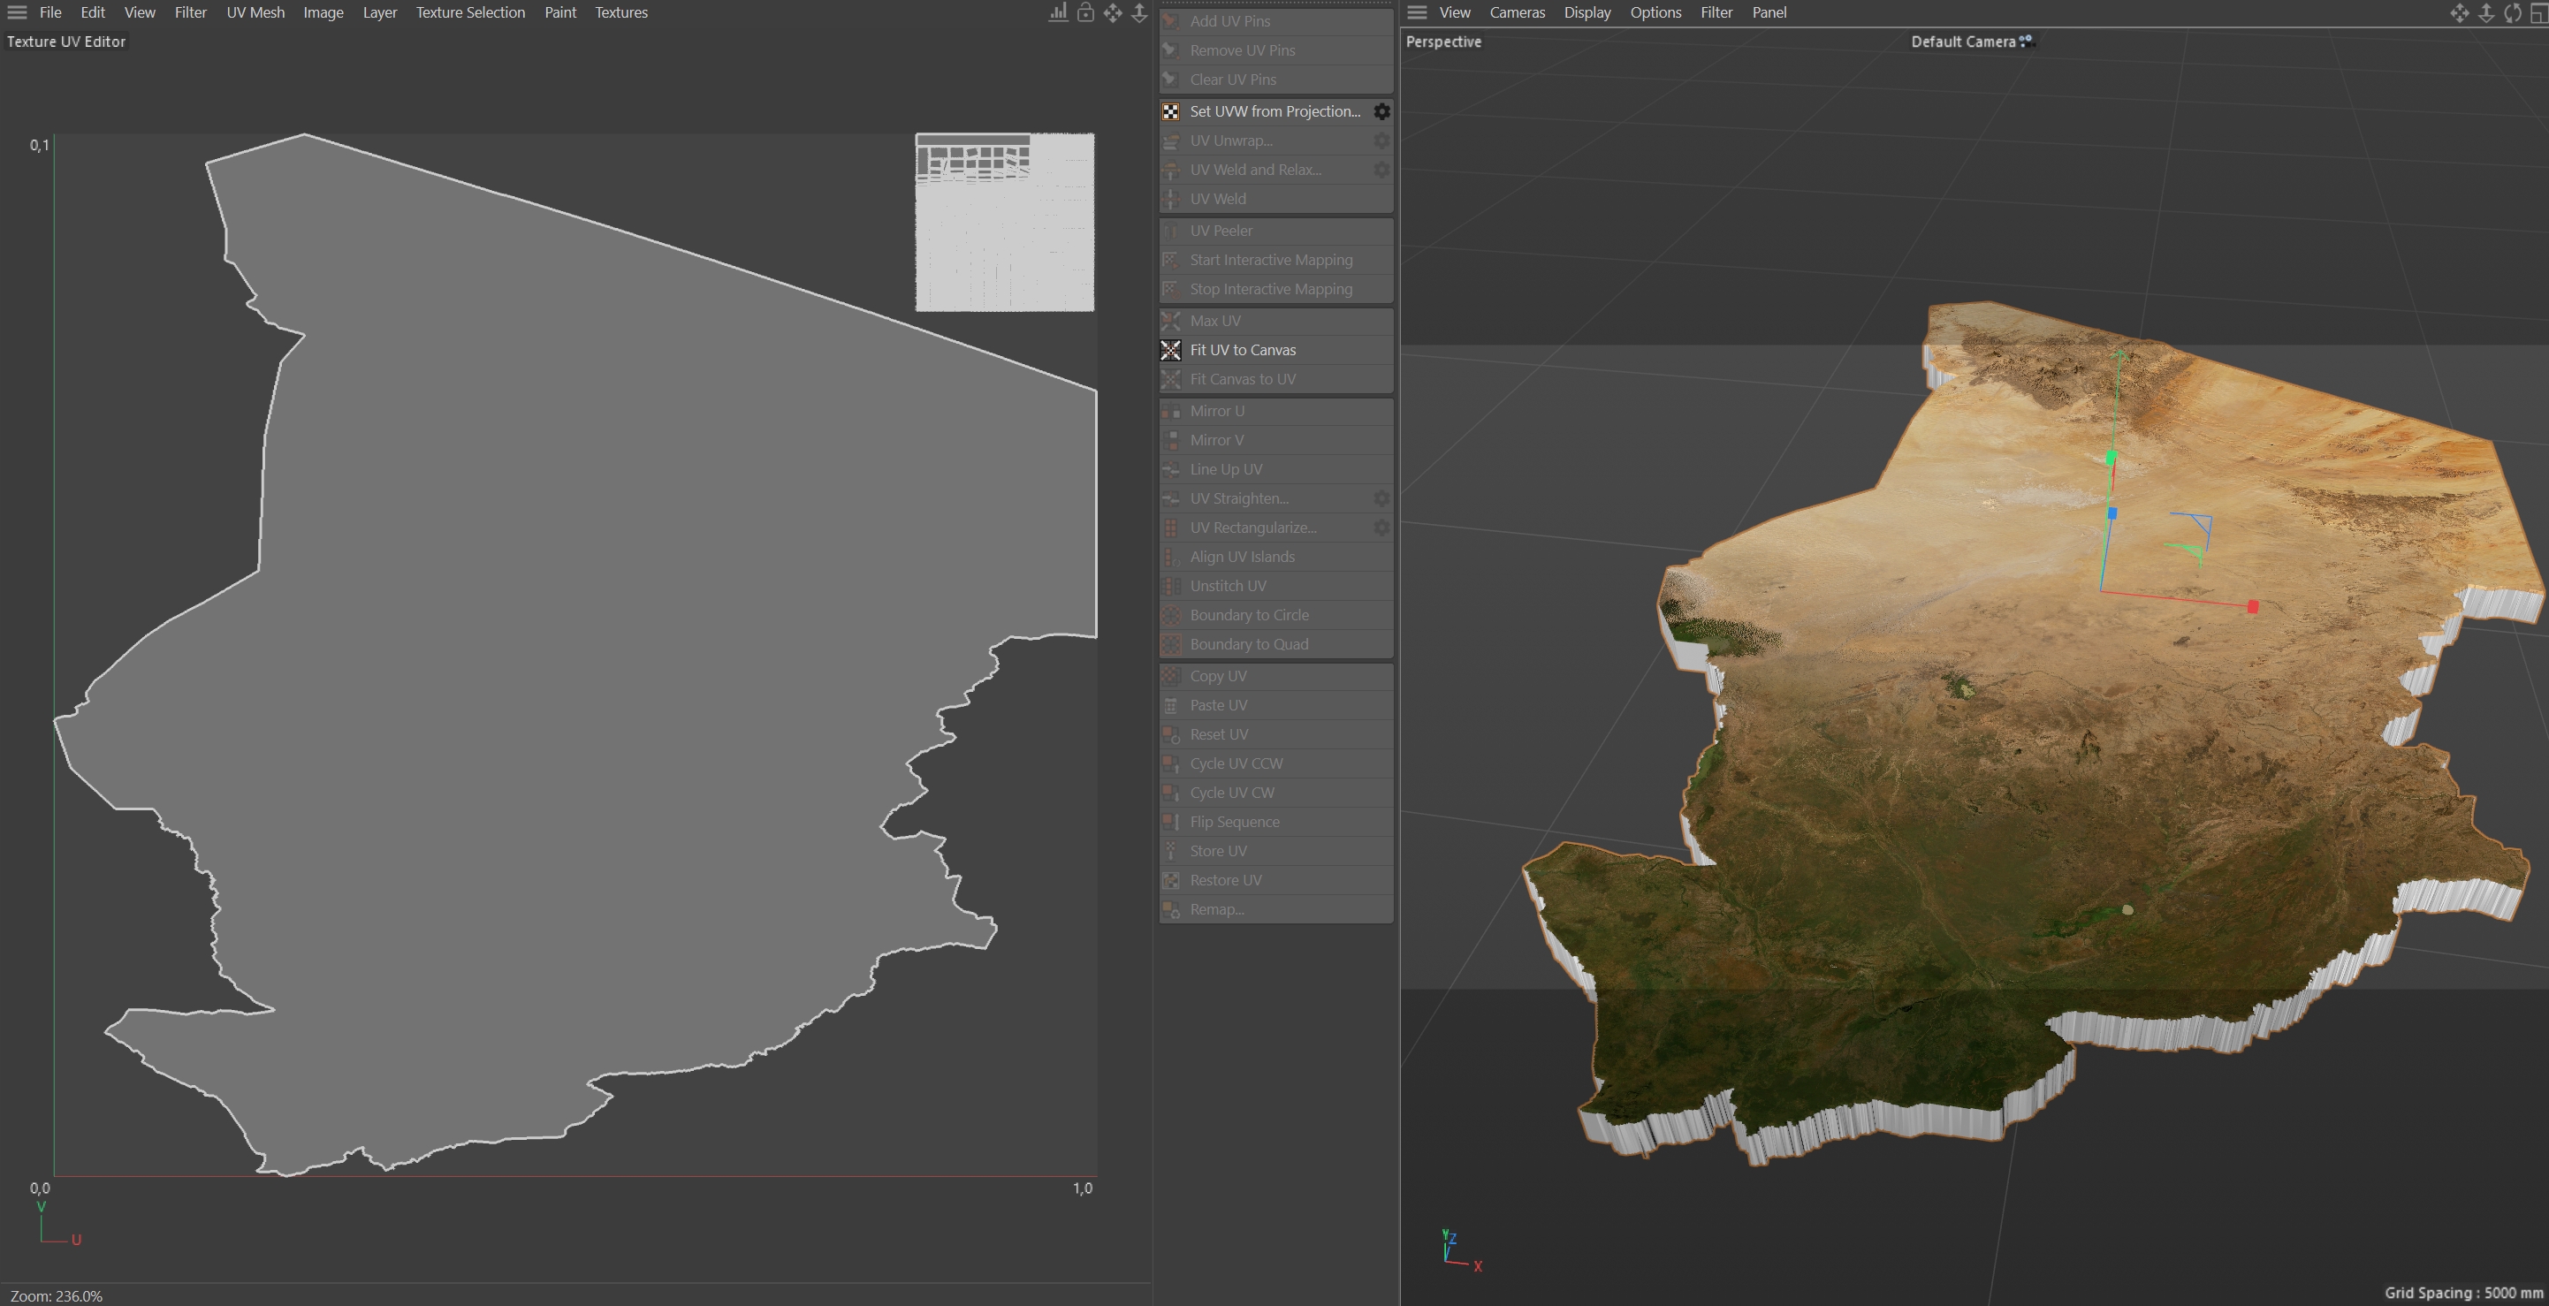The height and width of the screenshot is (1306, 2549).
Task: Click the Mirror U command
Action: click(1216, 411)
